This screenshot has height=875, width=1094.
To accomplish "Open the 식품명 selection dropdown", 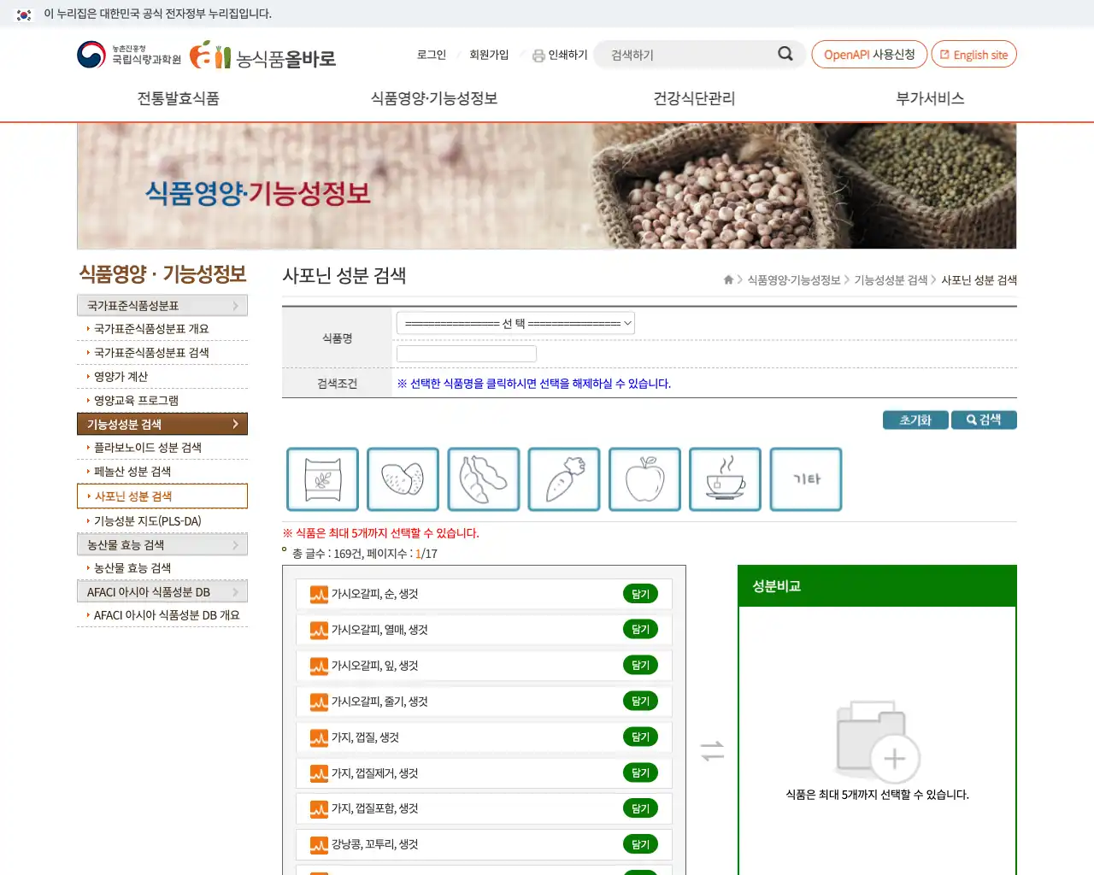I will (x=515, y=323).
